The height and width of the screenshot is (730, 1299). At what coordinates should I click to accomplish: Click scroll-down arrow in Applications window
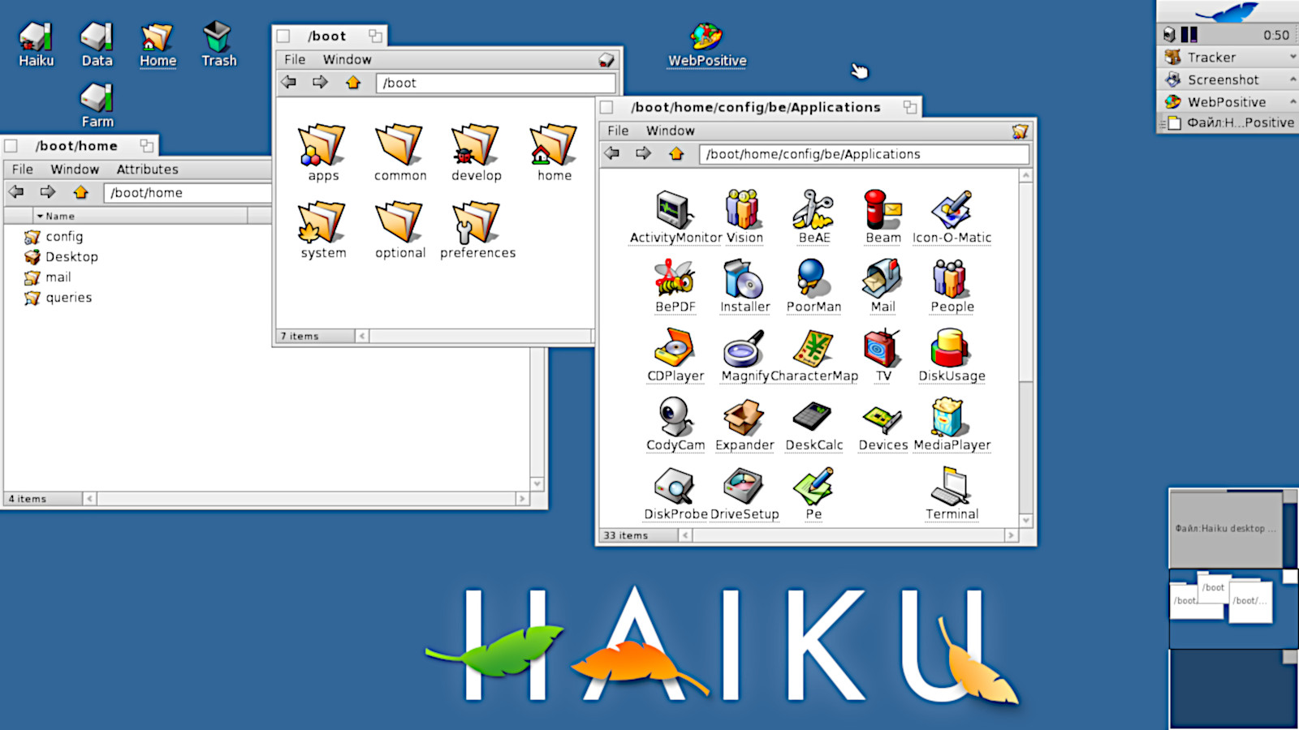(x=1026, y=521)
